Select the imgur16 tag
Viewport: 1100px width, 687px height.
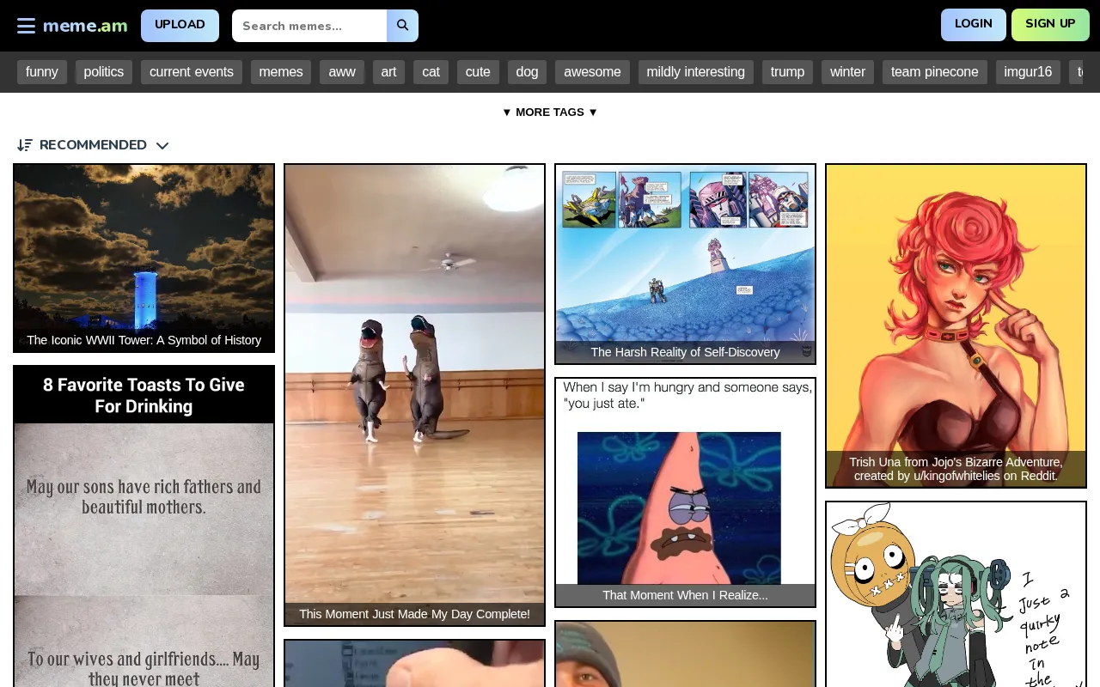pos(1028,72)
